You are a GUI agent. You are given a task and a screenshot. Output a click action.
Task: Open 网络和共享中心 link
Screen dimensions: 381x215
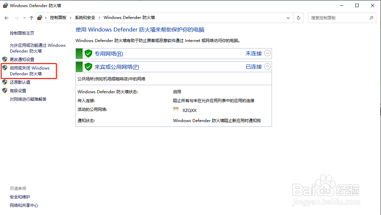pos(24,205)
